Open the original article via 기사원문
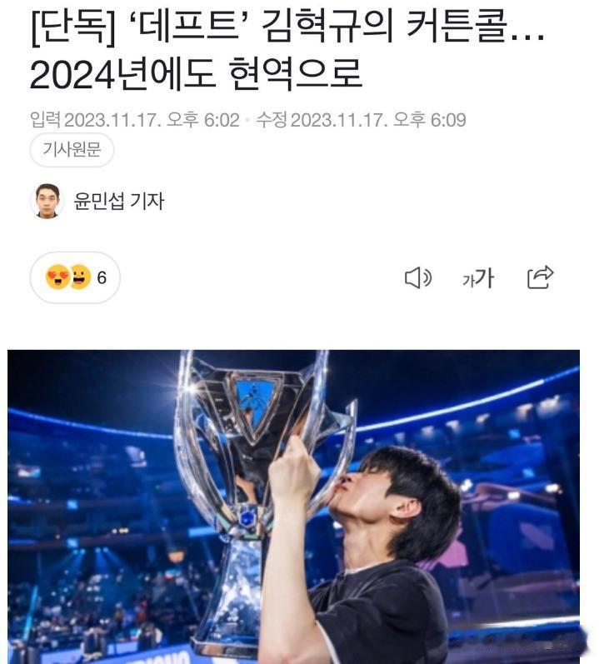 (72, 149)
